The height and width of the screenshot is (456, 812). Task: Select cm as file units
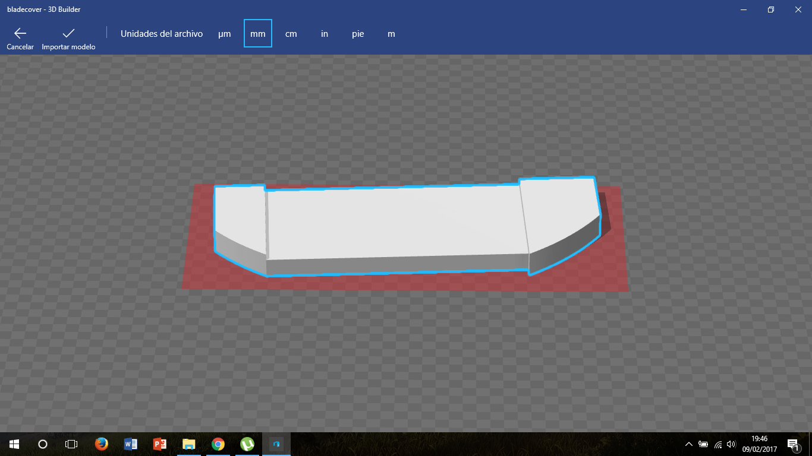click(291, 34)
